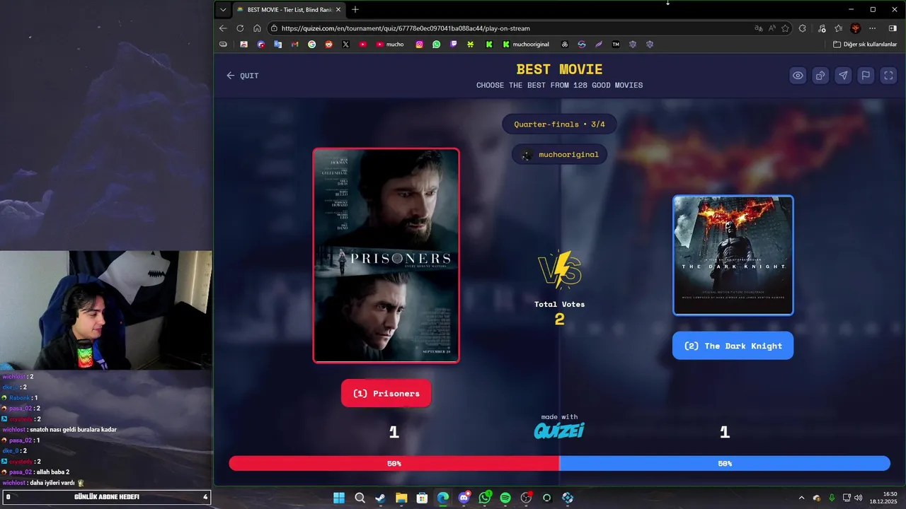Open the muchooriginal Kick bookmark
The image size is (906, 509).
pos(526,44)
